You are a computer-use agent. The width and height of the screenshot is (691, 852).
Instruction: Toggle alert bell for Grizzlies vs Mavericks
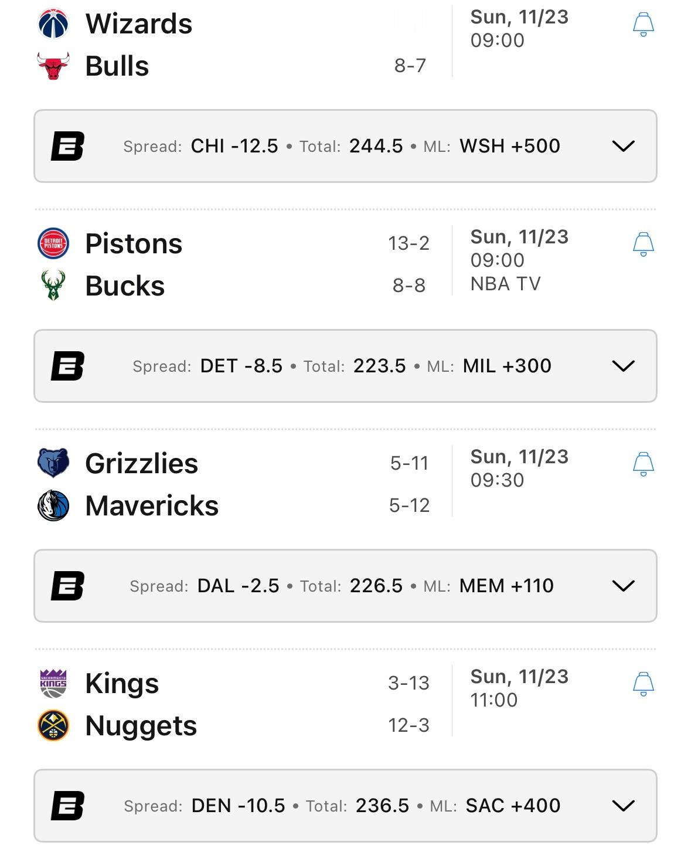[x=643, y=464]
